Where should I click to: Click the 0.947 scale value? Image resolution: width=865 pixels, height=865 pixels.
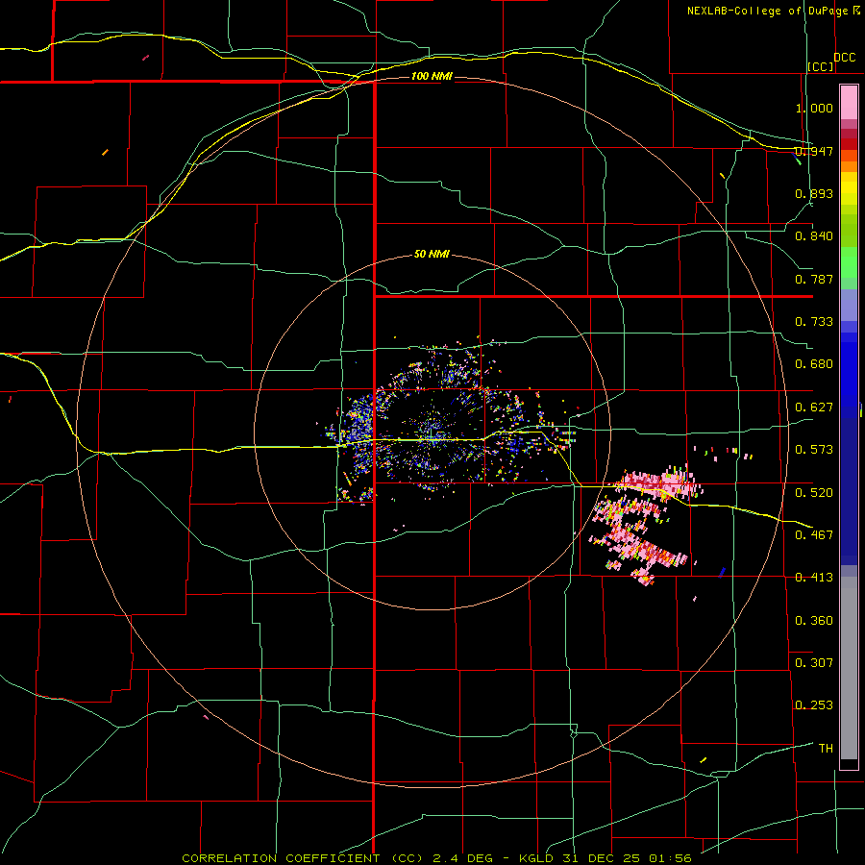coord(814,151)
